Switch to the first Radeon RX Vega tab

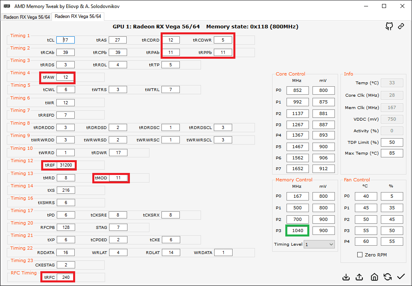tap(26, 17)
